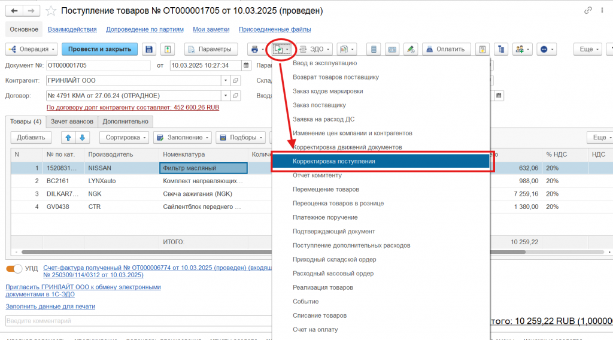Viewport: 613px width, 340px height.
Task: Open the Заполнить данные для печати link
Action: pyautogui.click(x=50, y=306)
